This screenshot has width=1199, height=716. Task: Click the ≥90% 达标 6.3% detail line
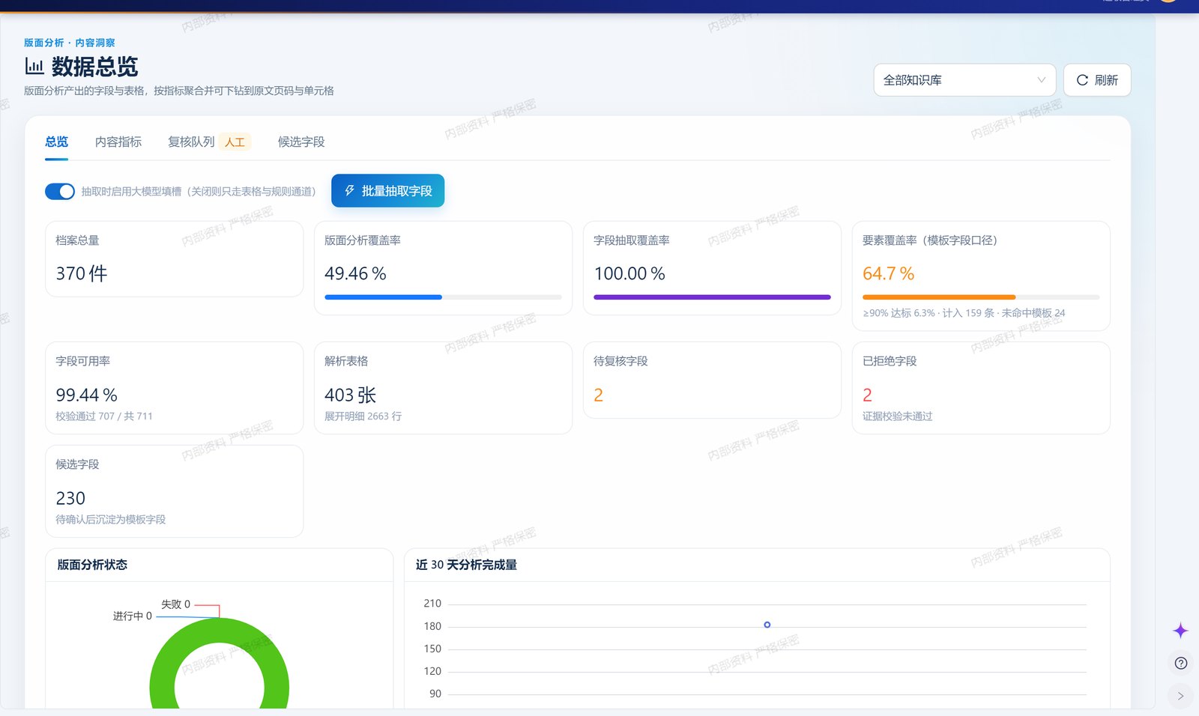pyautogui.click(x=964, y=313)
